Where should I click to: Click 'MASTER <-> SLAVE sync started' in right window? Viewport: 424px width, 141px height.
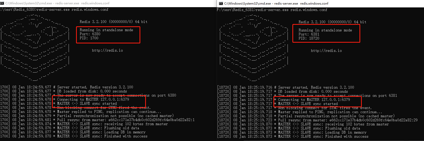tap(308, 104)
